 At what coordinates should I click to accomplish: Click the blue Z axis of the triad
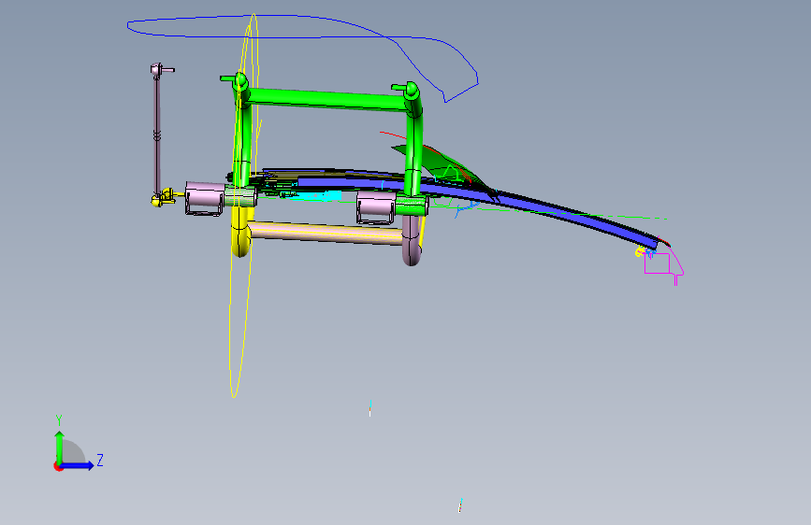(78, 465)
